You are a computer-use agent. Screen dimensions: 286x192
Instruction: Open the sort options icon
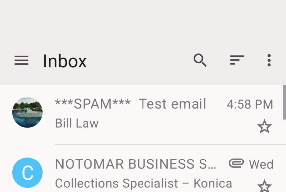click(237, 60)
